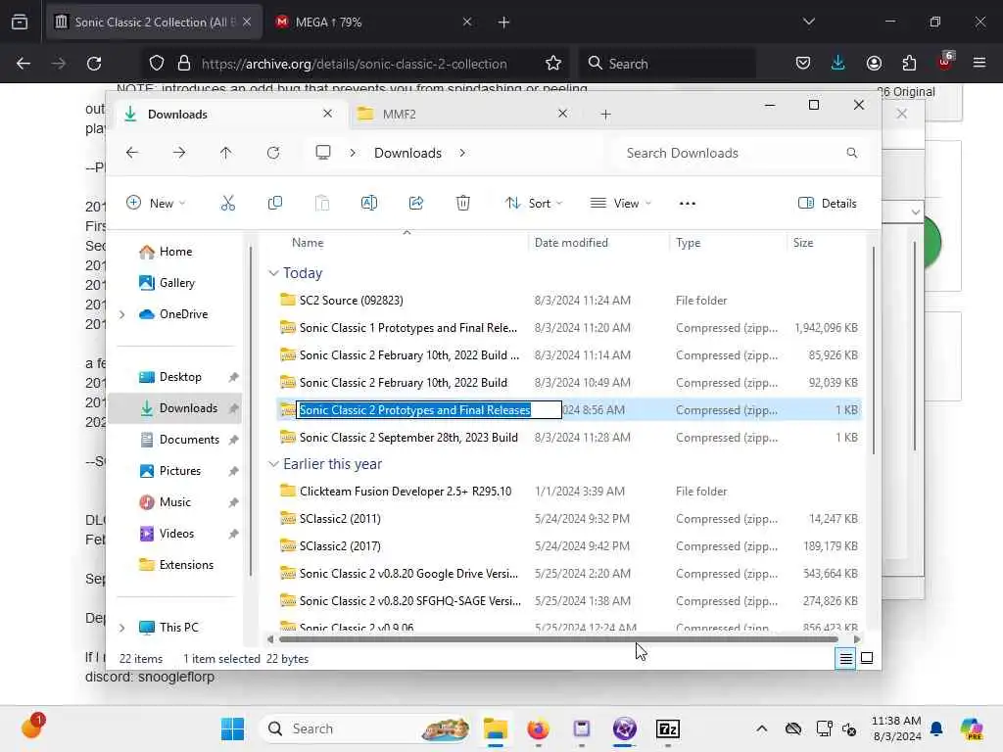Reload the archive.org page in Firefox
Screen dimensions: 1003x752
[94, 64]
